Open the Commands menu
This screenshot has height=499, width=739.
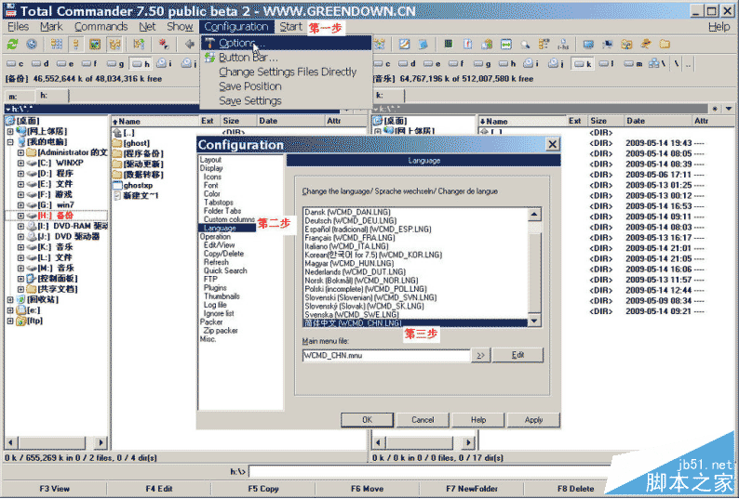pos(101,27)
